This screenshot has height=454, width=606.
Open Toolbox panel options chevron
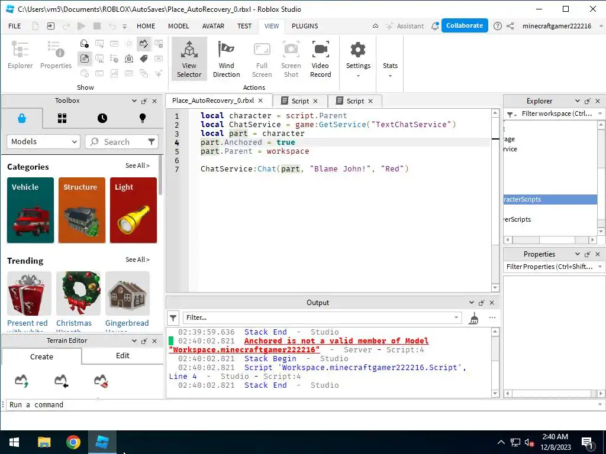134,100
